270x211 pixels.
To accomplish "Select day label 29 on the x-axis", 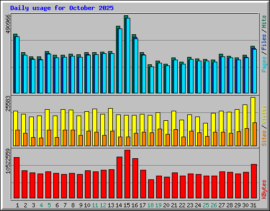I will tap(237, 205).
